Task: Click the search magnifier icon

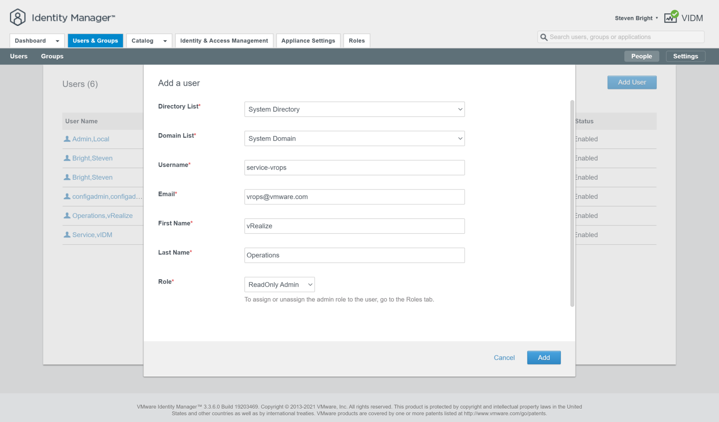Action: coord(543,37)
